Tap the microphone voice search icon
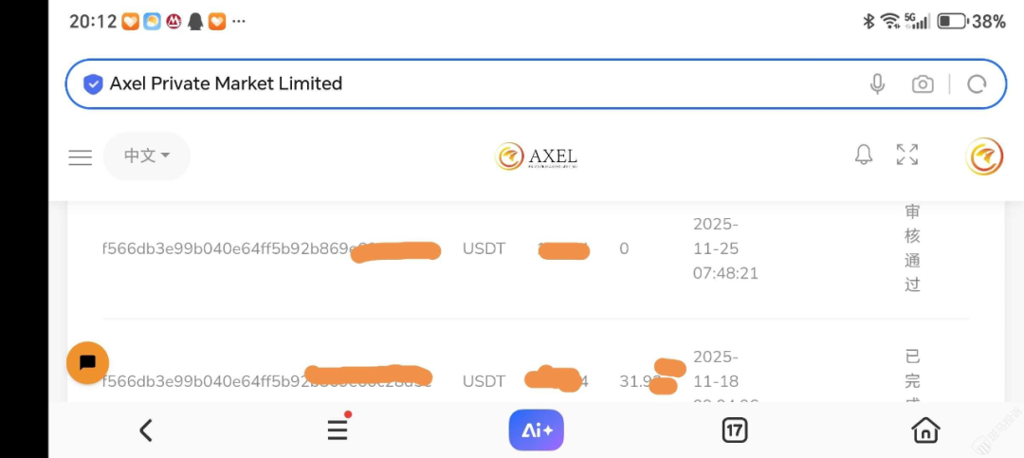This screenshot has height=458, width=1024. click(877, 84)
